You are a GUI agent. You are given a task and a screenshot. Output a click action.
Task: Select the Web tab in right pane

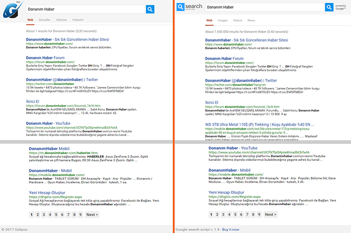click(209, 21)
